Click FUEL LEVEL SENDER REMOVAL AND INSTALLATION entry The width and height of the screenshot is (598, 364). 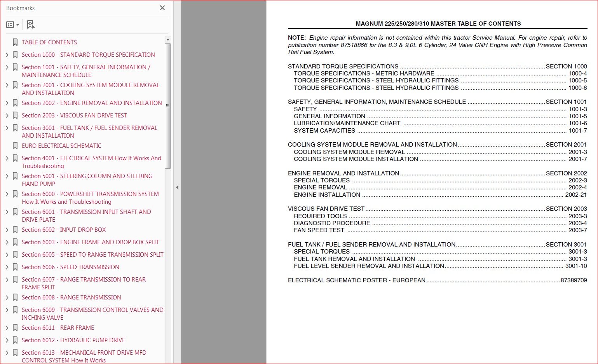point(440,266)
